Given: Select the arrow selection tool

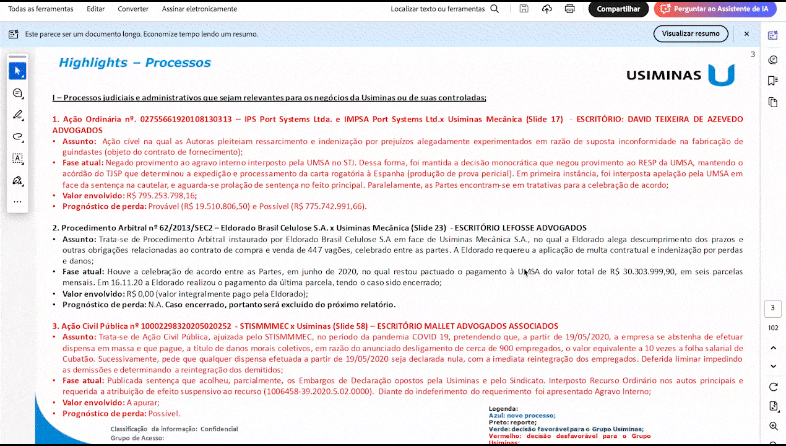Looking at the screenshot, I should pyautogui.click(x=17, y=71).
